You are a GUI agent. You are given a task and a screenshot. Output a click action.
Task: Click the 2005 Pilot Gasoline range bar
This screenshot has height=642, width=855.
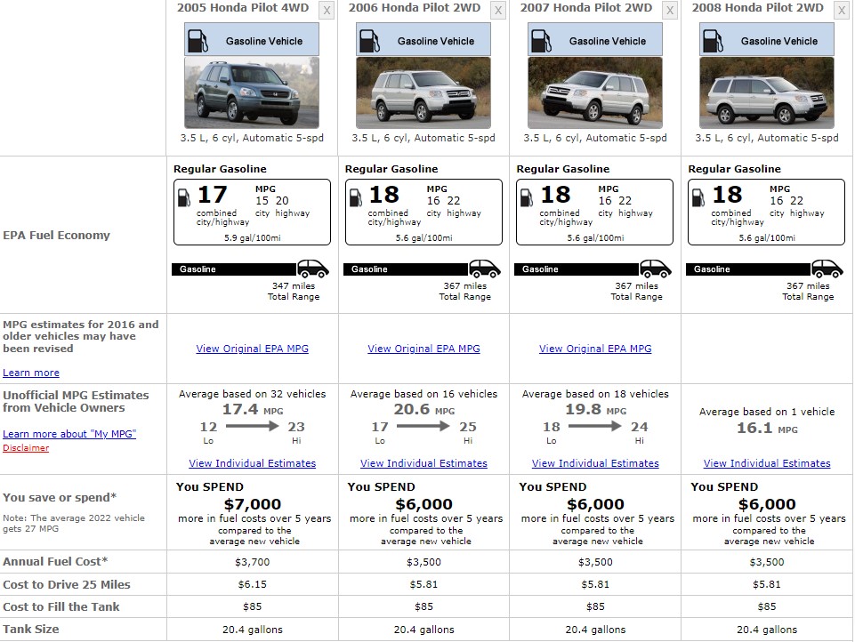pyautogui.click(x=235, y=269)
